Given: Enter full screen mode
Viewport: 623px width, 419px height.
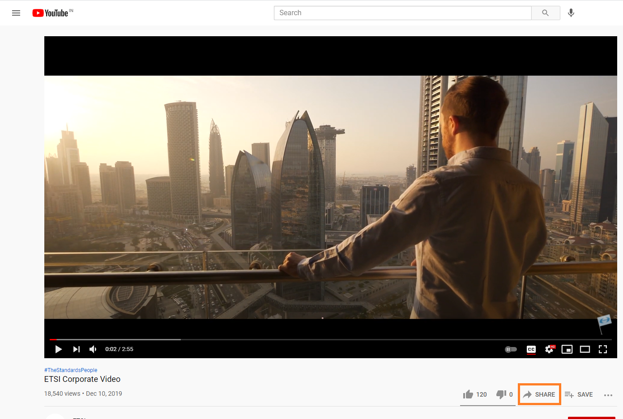Looking at the screenshot, I should tap(603, 349).
